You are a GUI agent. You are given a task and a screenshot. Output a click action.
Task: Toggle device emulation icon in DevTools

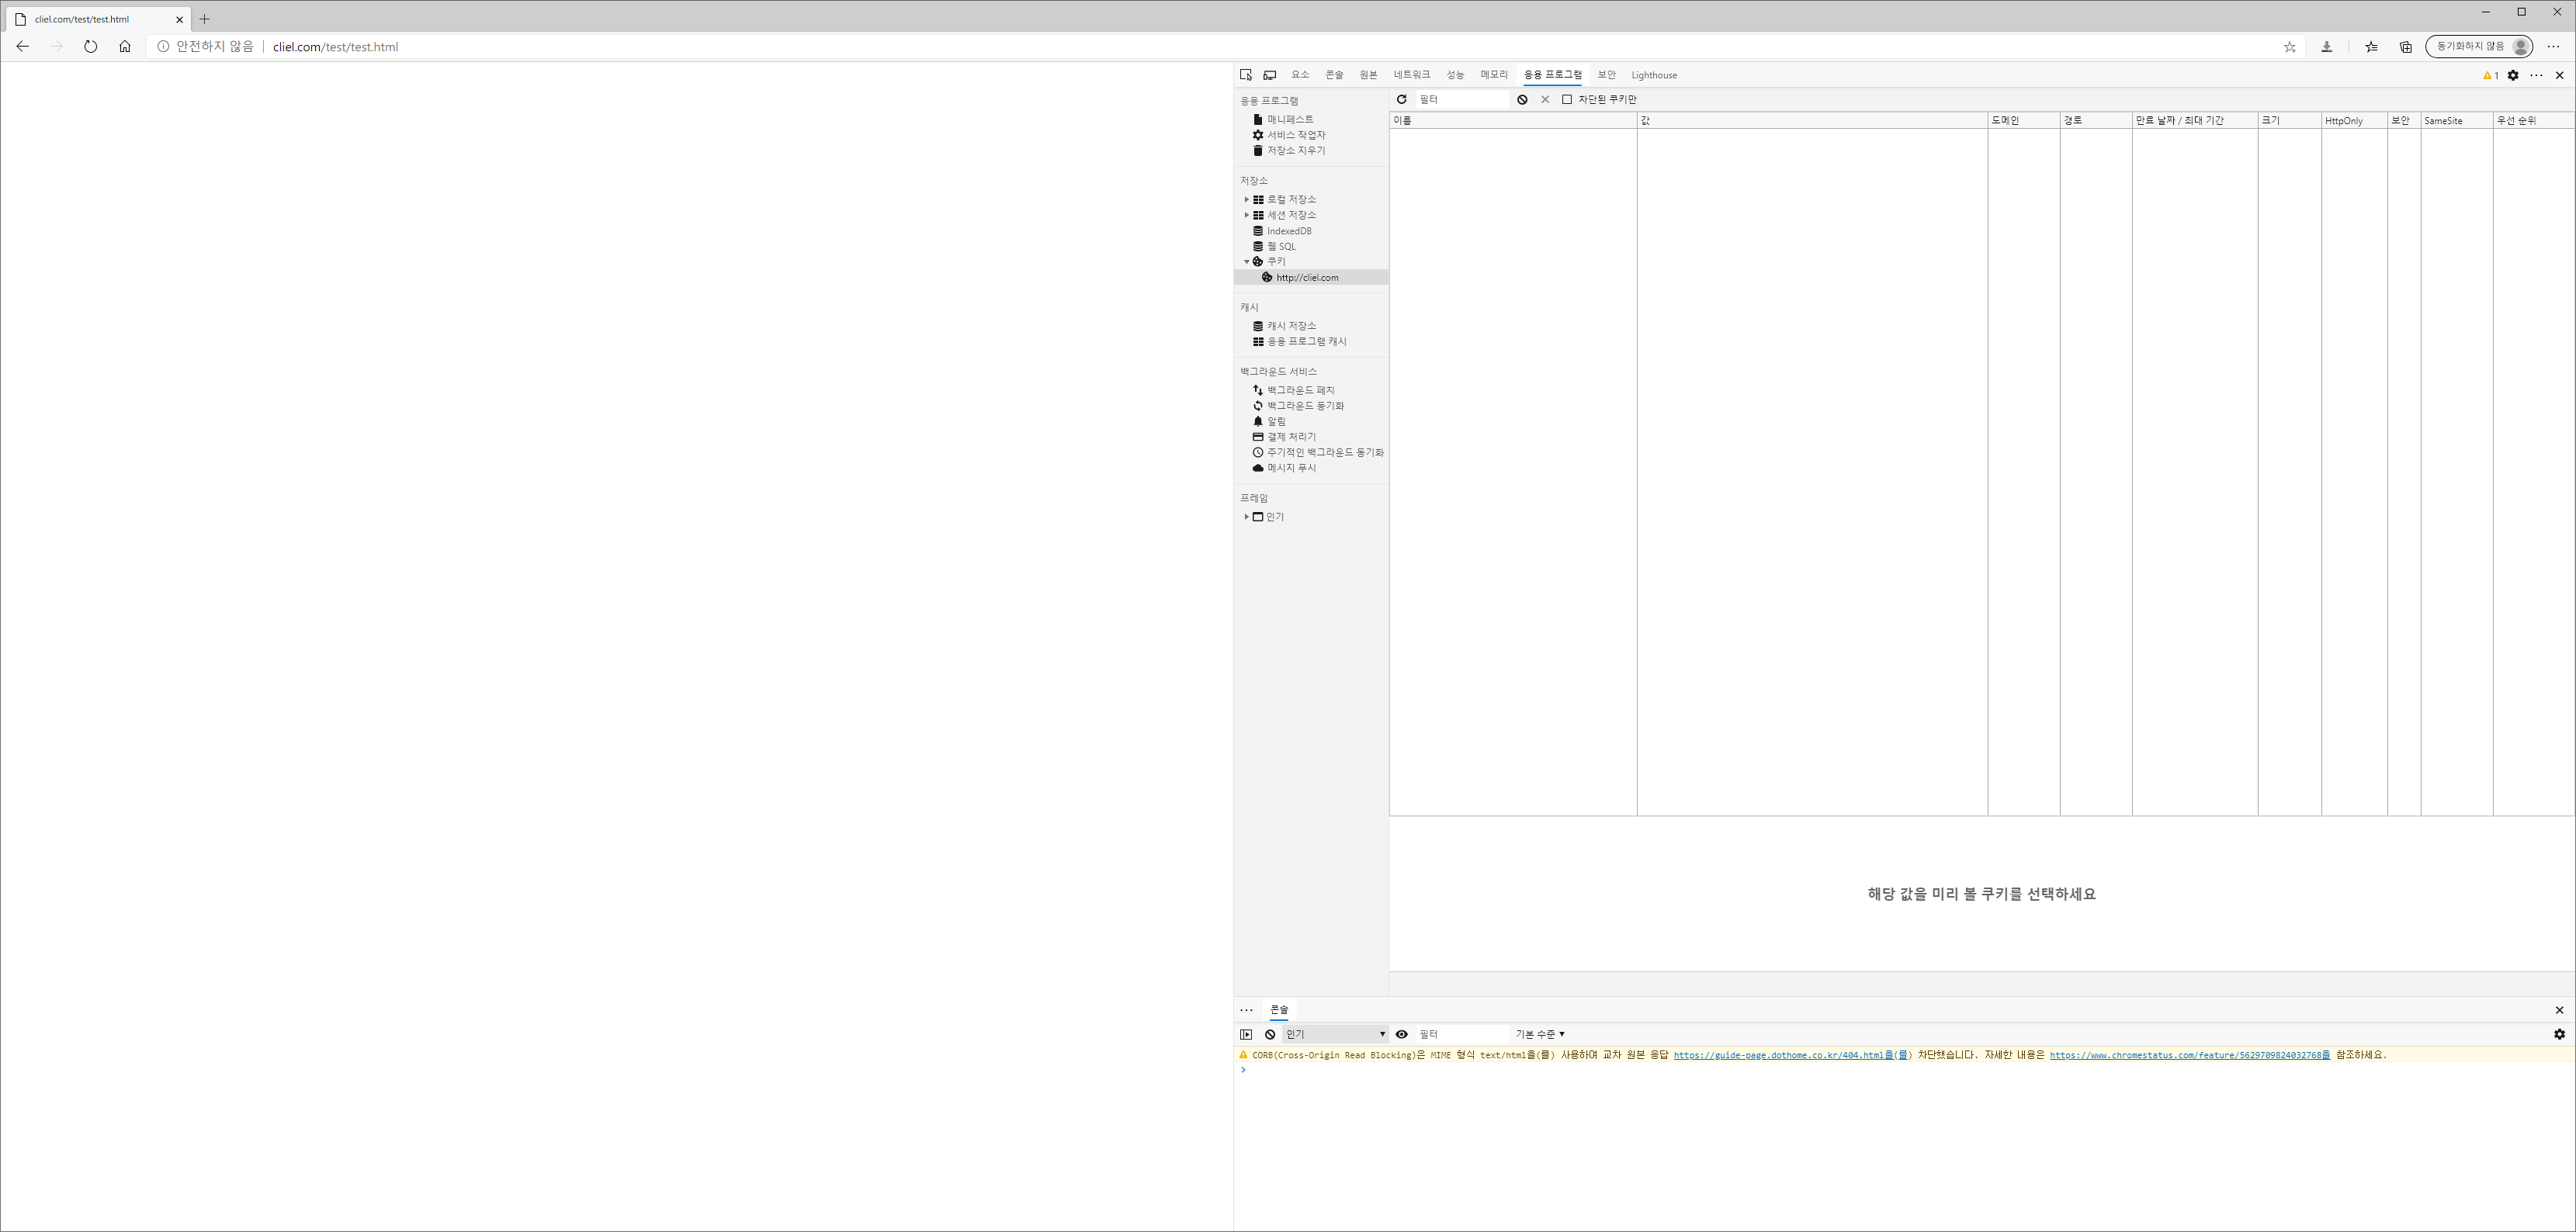(x=1270, y=75)
